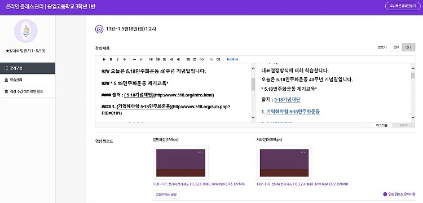This screenshot has height=203, width=423.
Task: Click the purple info icon beside 영상 업로드 유의사항
Action: click(x=385, y=194)
